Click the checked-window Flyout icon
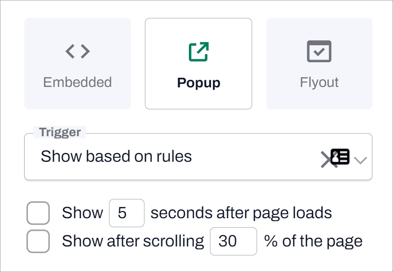This screenshot has width=393, height=272. click(x=319, y=51)
